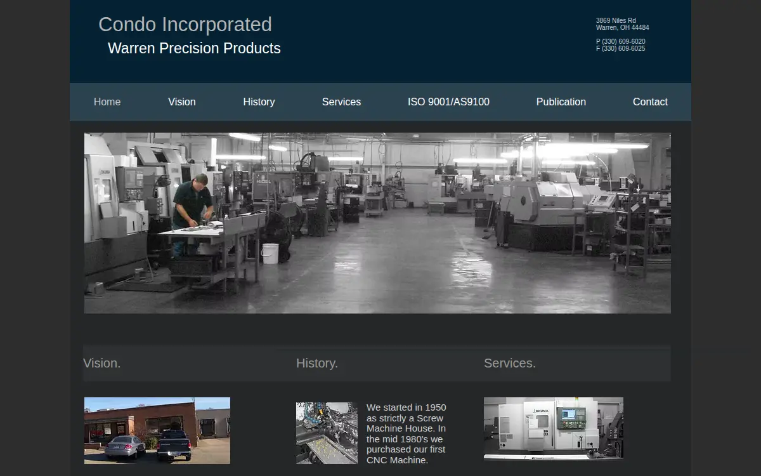Screen dimensions: 761x476
Task: Open the Okuma CNC machine thumbnail
Action: pos(554,428)
